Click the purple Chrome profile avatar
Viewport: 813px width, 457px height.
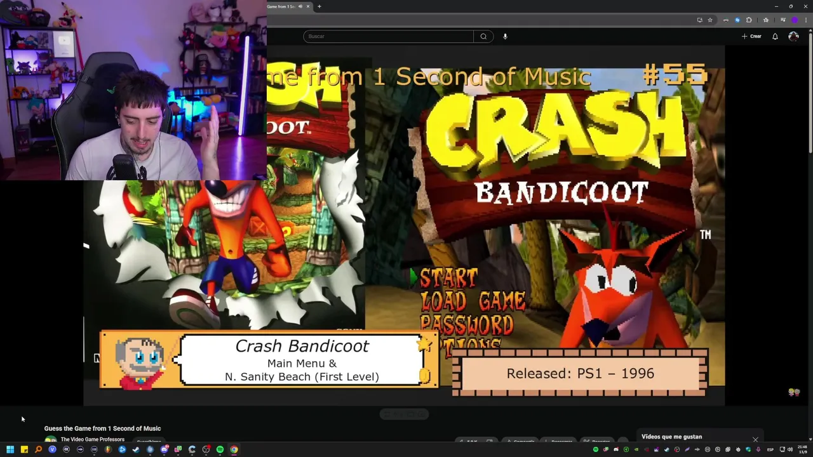795,20
